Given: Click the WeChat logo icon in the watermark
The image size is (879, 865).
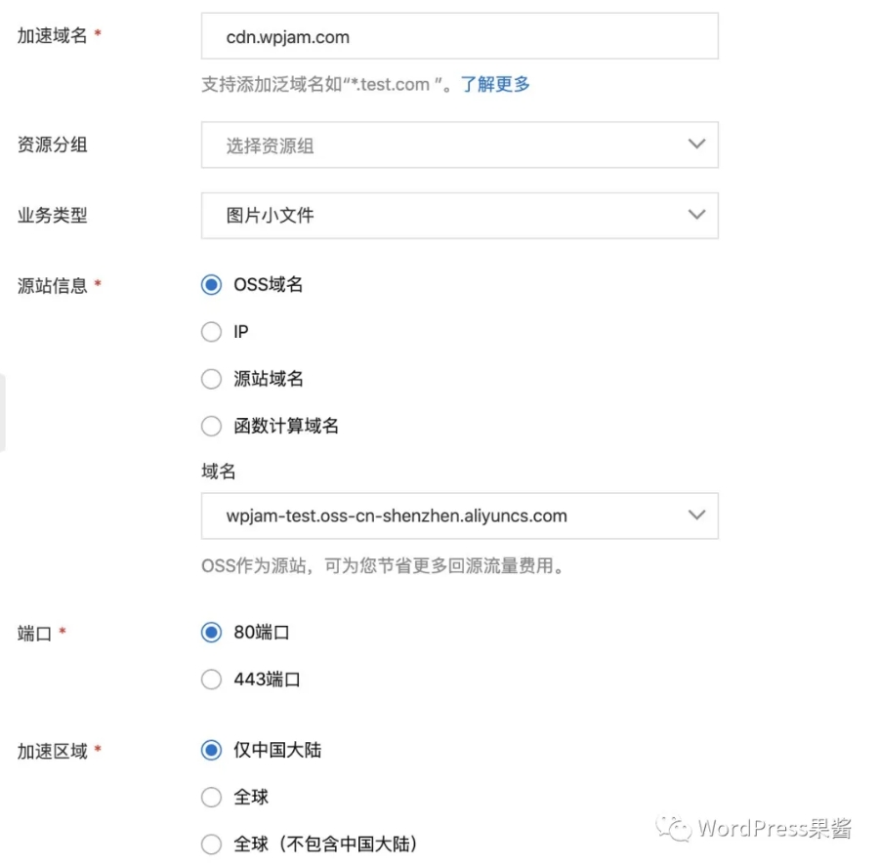Looking at the screenshot, I should tap(675, 829).
